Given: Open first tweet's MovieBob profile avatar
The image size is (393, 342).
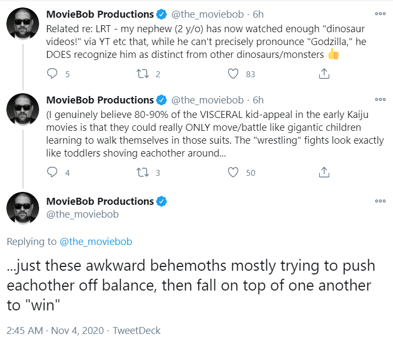Looking at the screenshot, I should (x=23, y=24).
